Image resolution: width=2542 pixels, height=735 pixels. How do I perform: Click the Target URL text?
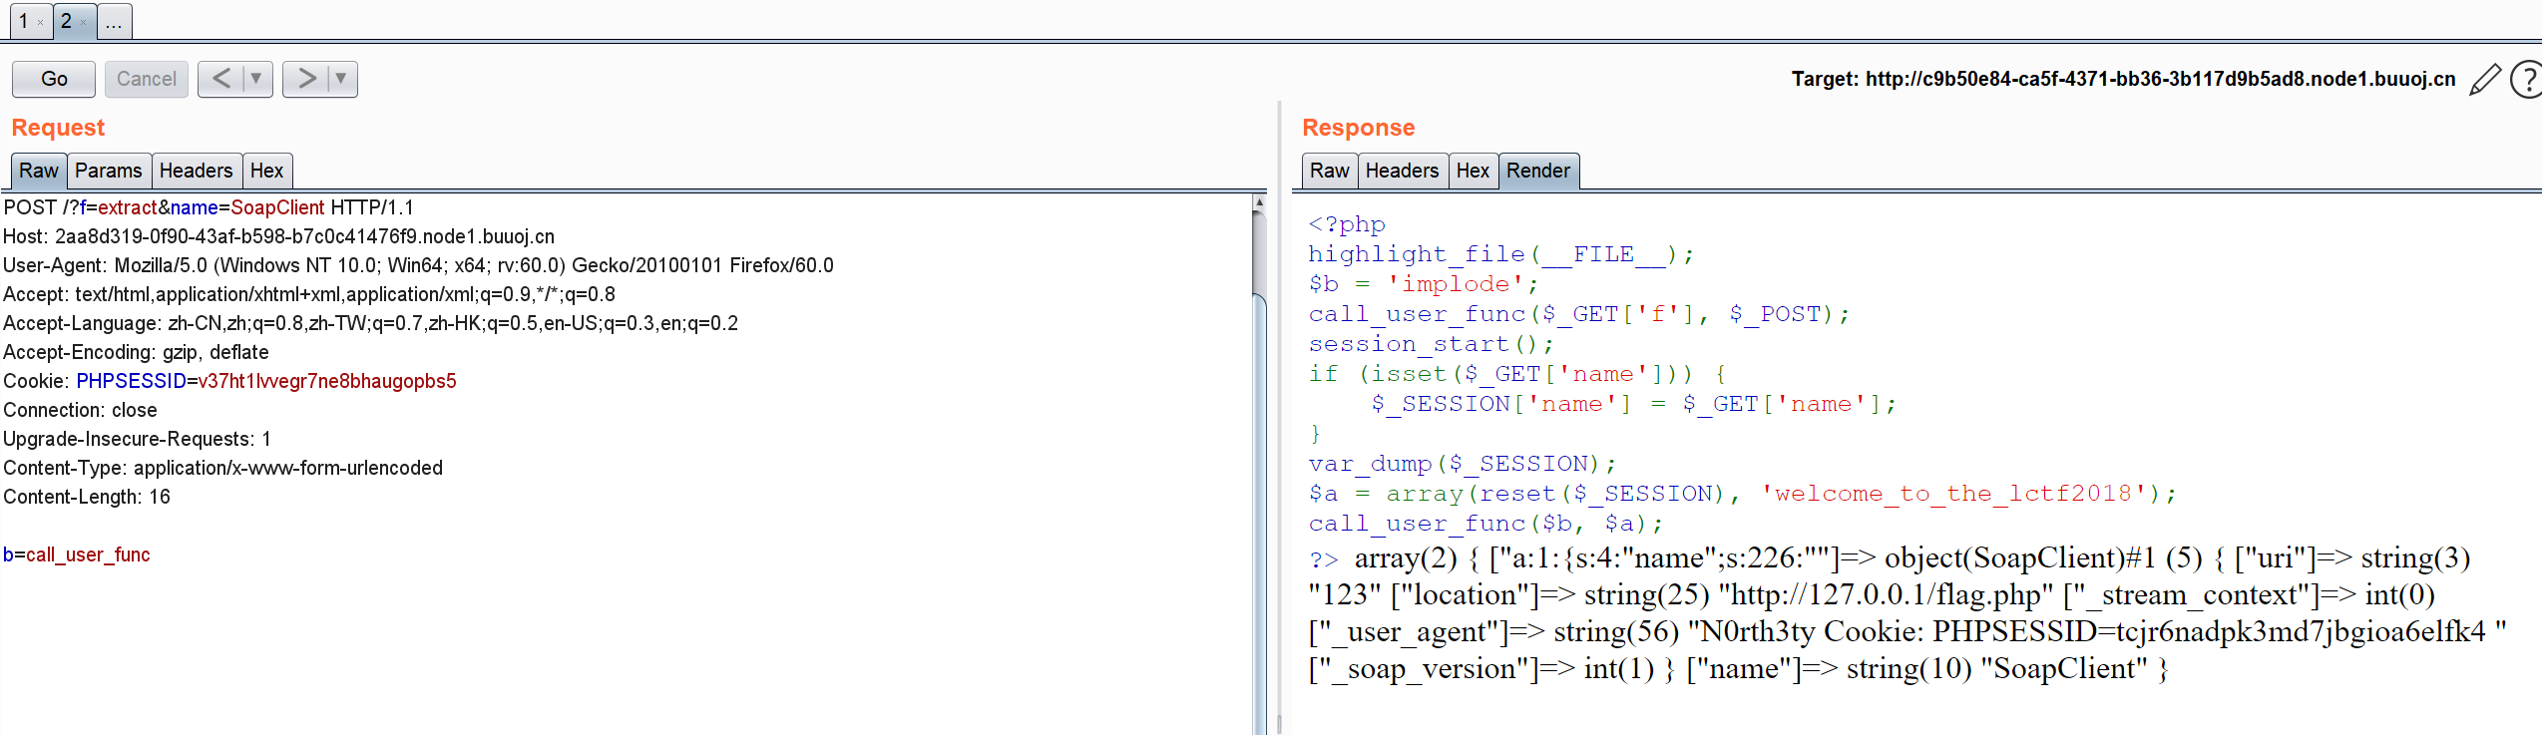click(x=2123, y=79)
